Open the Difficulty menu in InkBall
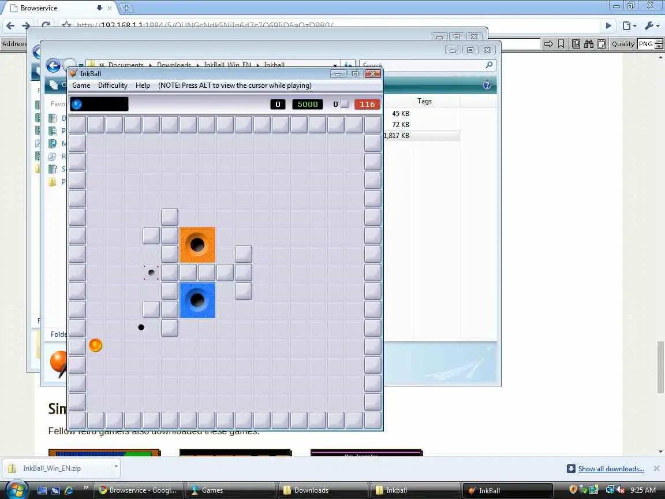Image resolution: width=665 pixels, height=499 pixels. (113, 85)
